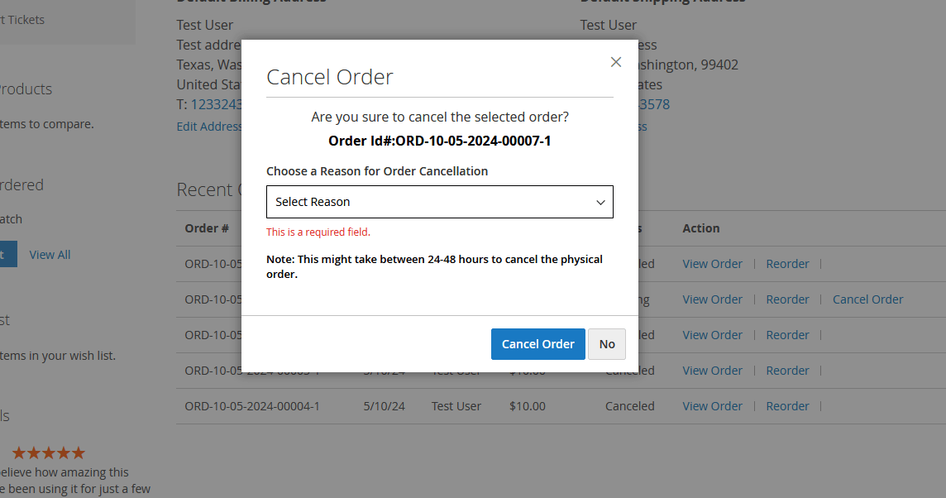Image resolution: width=946 pixels, height=498 pixels.
Task: Open the View All link in the sidebar
Action: (50, 255)
